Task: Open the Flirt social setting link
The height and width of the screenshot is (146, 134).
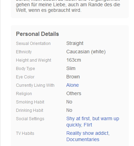Action: [88, 125]
